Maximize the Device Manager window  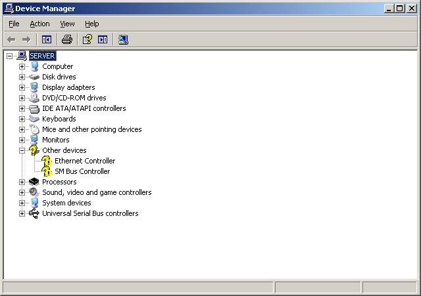[399, 9]
